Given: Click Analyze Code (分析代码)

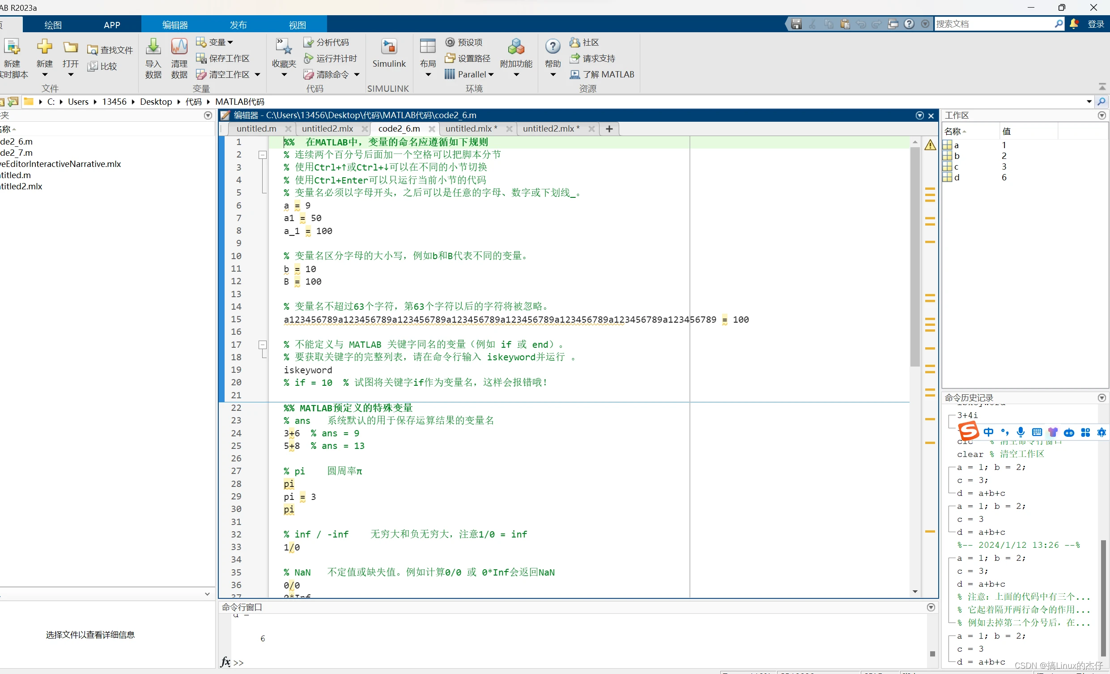Looking at the screenshot, I should 326,42.
